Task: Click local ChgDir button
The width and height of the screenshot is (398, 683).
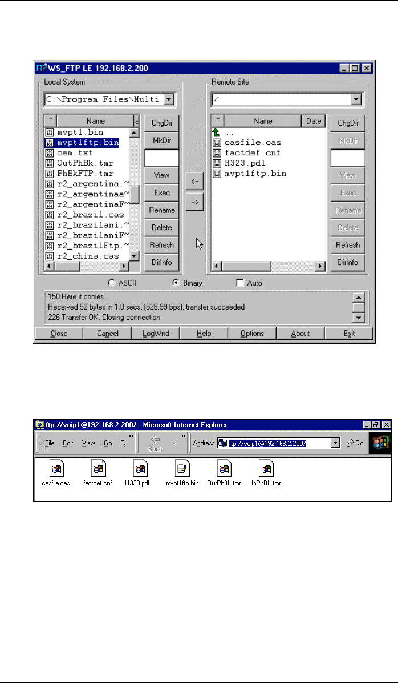Action: [162, 123]
